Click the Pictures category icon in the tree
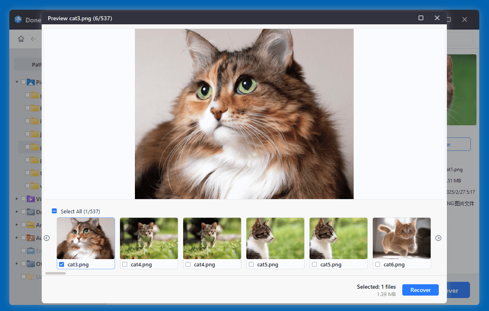The image size is (489, 311). (31, 82)
